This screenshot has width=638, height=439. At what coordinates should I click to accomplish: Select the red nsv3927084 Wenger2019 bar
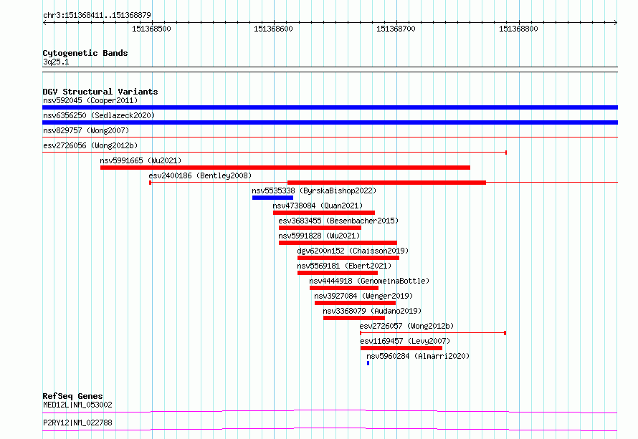[x=356, y=303]
